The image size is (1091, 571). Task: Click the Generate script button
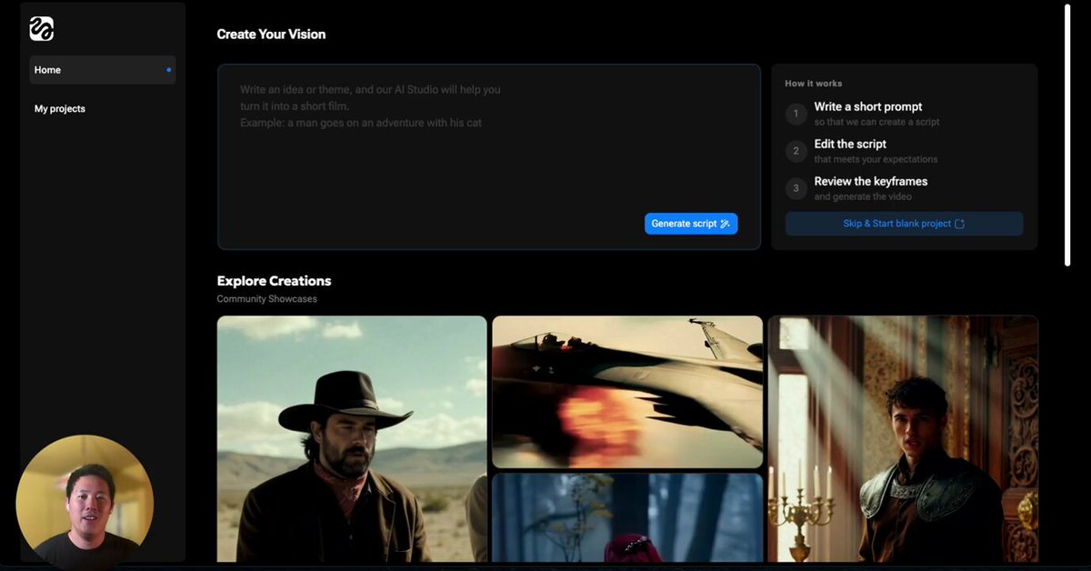(691, 224)
